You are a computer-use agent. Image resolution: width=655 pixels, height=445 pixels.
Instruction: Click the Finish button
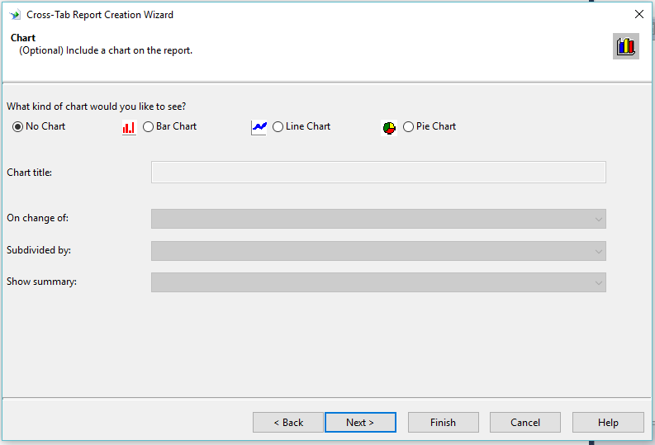coord(444,423)
